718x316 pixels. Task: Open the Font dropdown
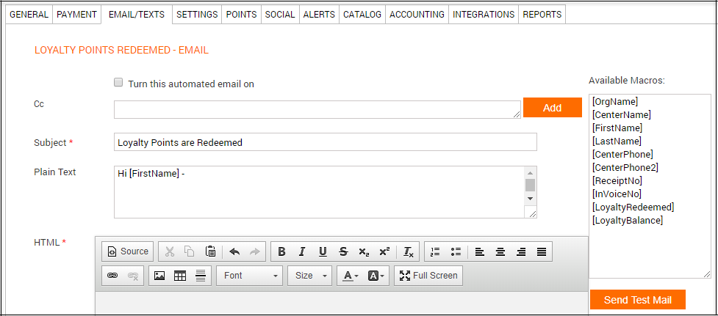250,276
